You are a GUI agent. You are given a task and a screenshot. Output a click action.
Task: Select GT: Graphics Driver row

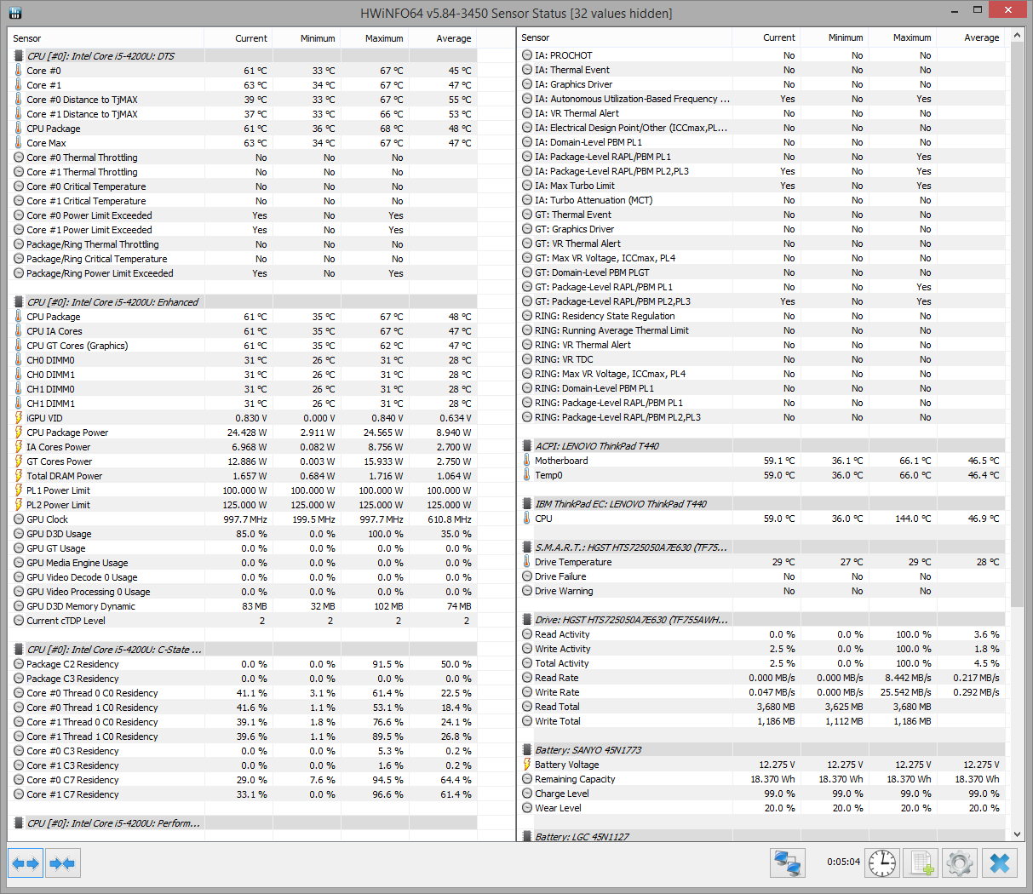[x=762, y=229]
